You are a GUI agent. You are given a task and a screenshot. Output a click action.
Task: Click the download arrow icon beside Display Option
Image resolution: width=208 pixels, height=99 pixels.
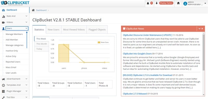pos(157,3)
